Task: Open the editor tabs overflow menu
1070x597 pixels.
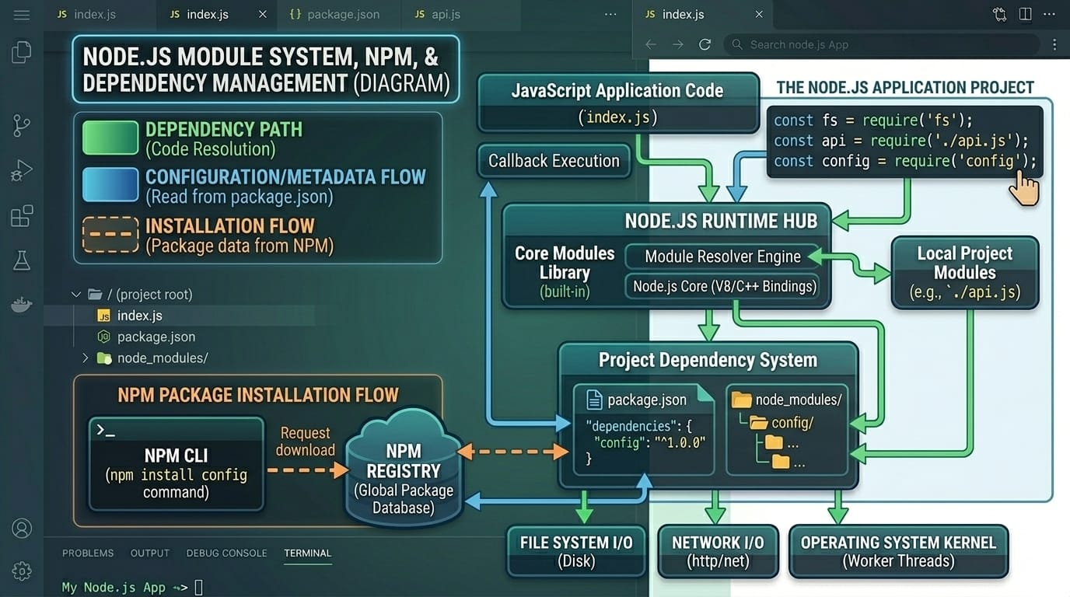Action: pos(610,15)
